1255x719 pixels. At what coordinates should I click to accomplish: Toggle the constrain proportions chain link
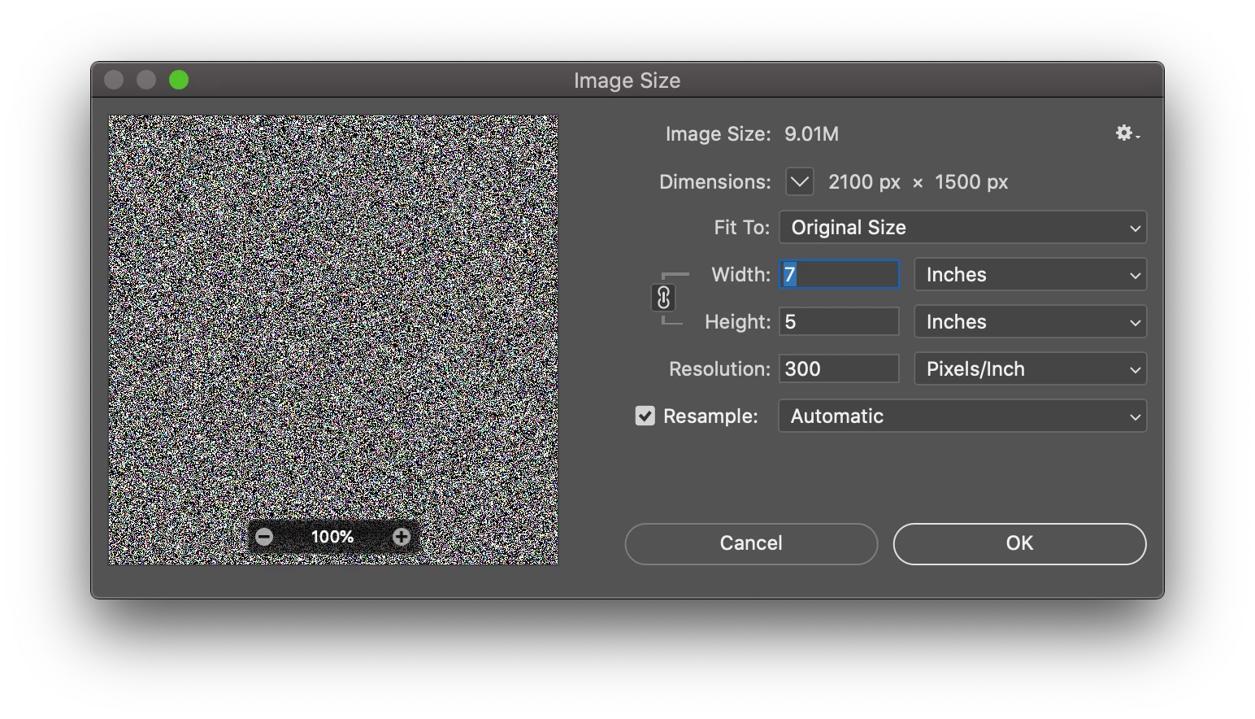pos(663,298)
